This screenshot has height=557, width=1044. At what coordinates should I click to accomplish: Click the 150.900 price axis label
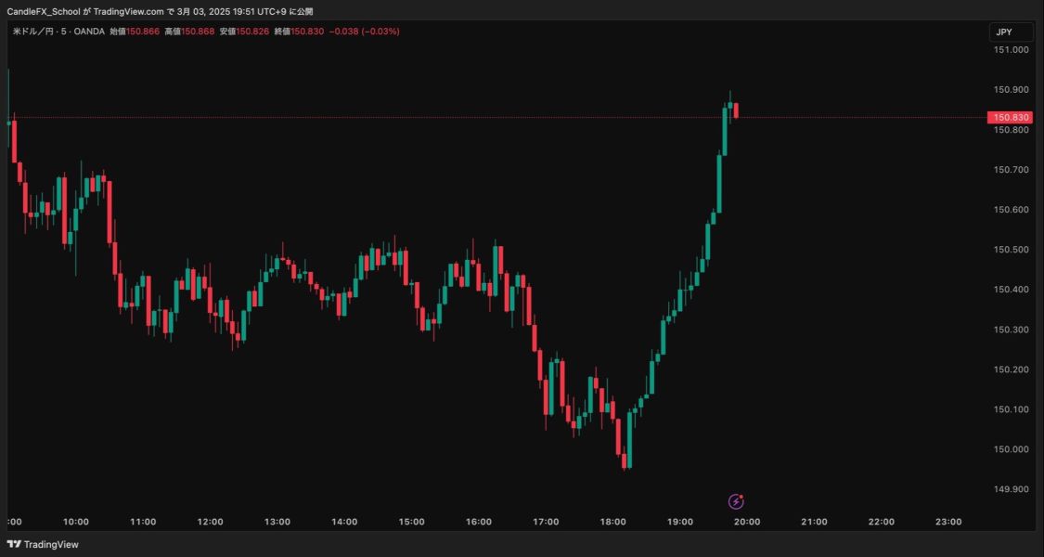click(1011, 90)
